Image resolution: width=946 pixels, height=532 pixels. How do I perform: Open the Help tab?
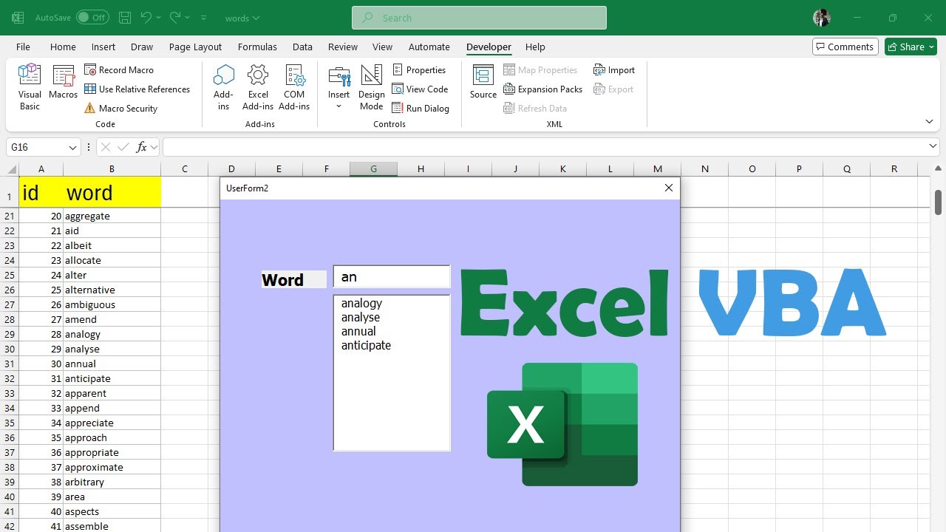pyautogui.click(x=535, y=47)
